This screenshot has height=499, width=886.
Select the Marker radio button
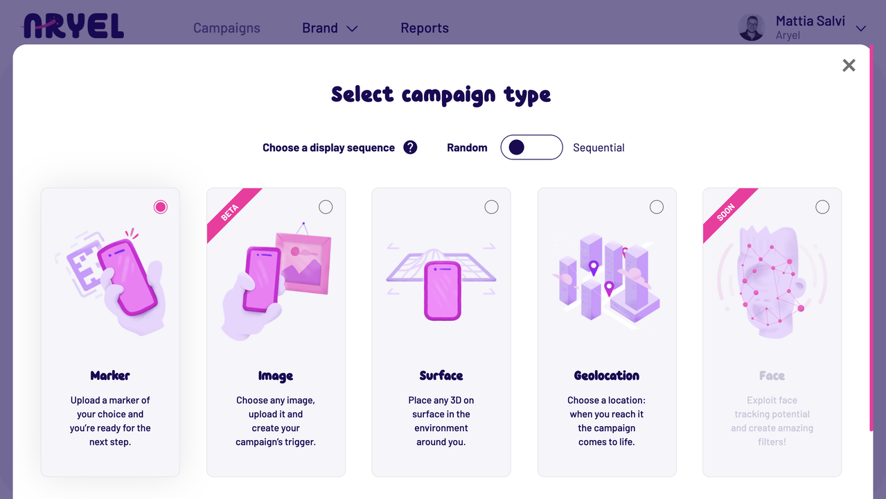(161, 207)
